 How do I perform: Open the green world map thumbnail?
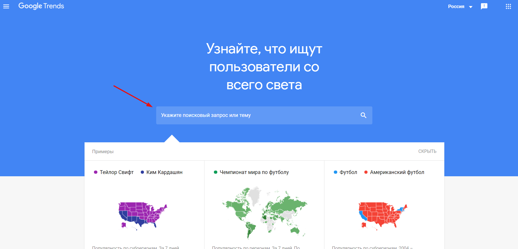click(265, 212)
